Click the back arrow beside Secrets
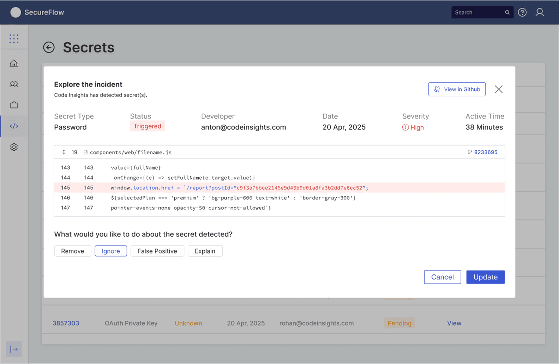Viewport: 559px width, 364px height. pyautogui.click(x=49, y=47)
